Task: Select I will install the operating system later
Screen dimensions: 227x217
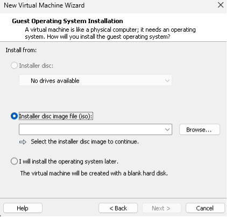Action: (14, 161)
